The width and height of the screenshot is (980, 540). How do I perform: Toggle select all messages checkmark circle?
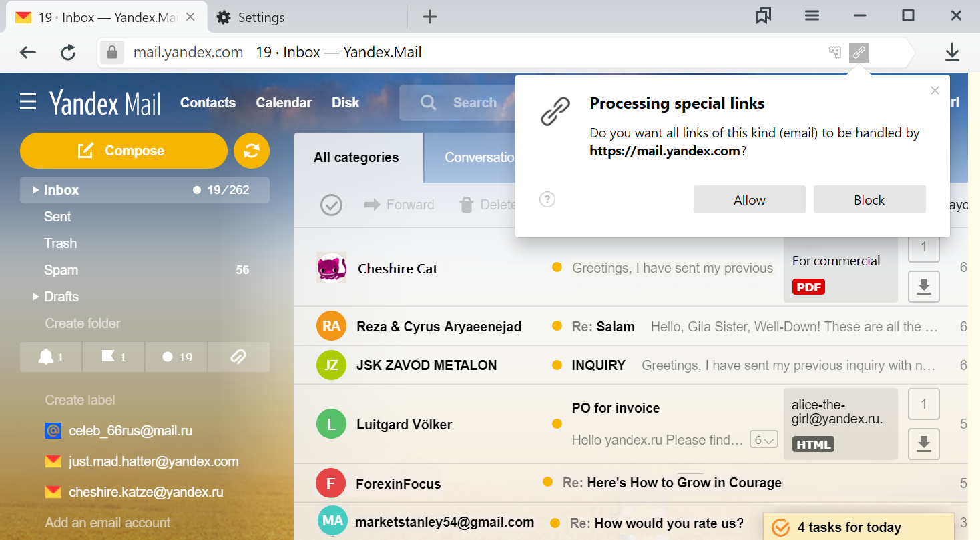331,205
